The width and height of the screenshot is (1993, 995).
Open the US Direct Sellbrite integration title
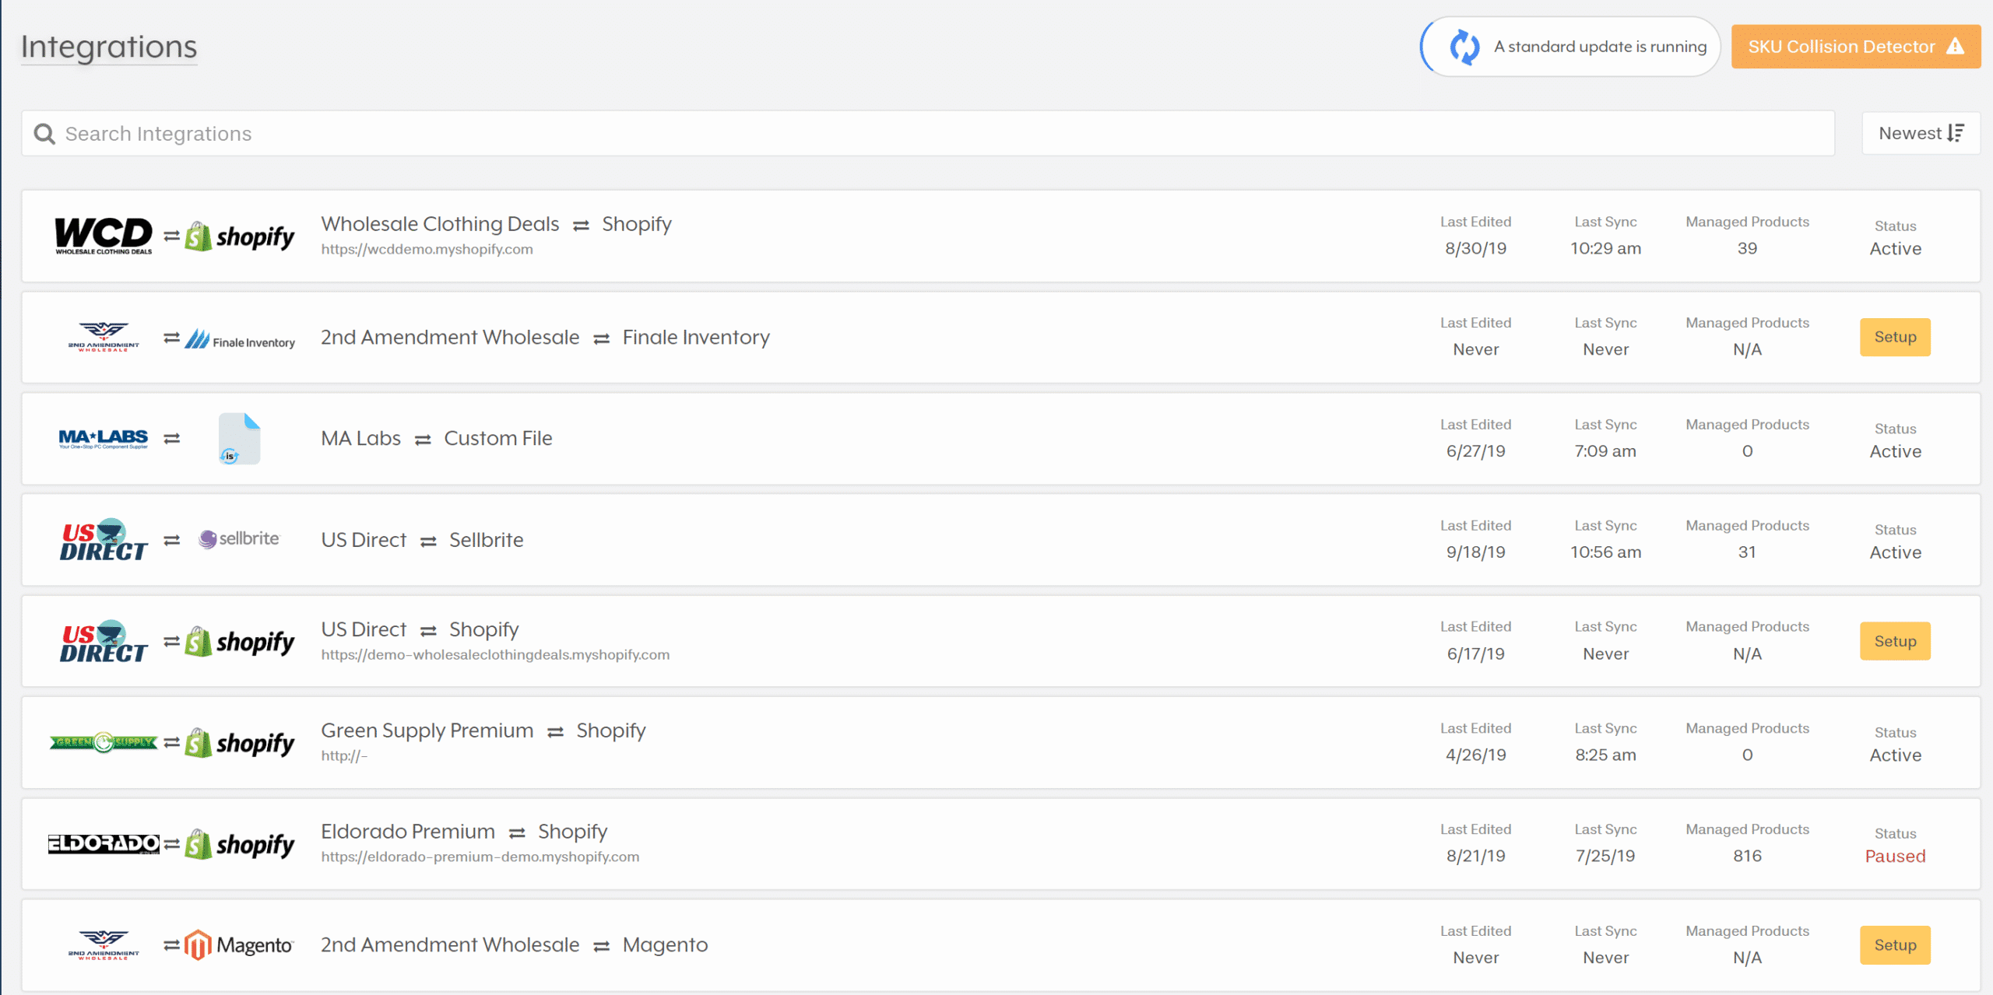pos(422,540)
